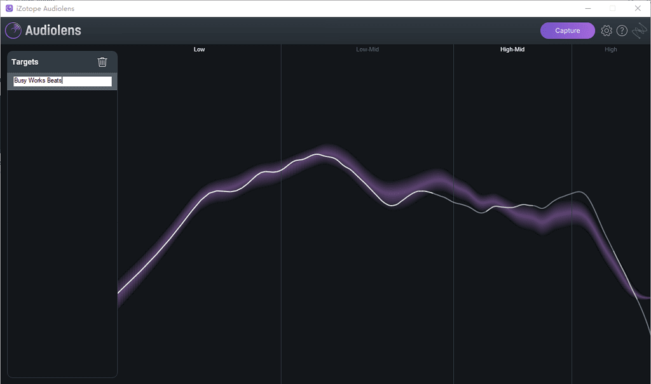Click the iZotope logo icon at top right
The image size is (651, 384).
pos(639,30)
